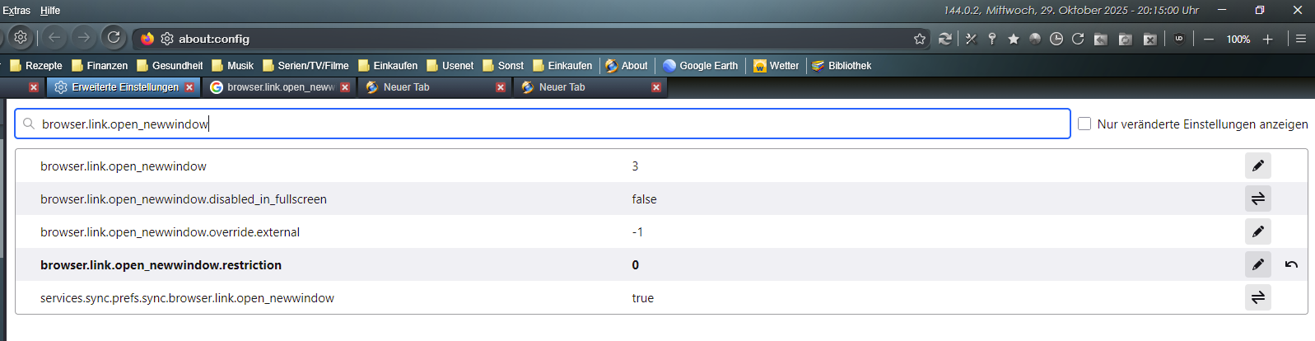Reset browser.link.open_newwindow.restriction to default
The height and width of the screenshot is (341, 1315).
pos(1291,264)
